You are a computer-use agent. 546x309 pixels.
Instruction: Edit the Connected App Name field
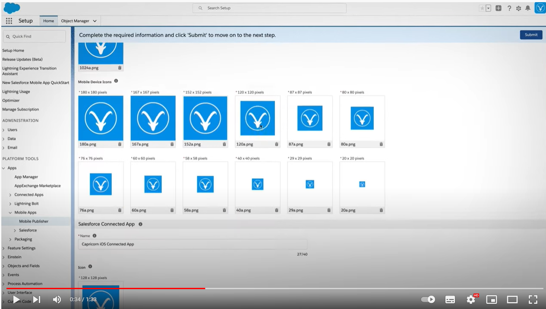[x=193, y=244]
